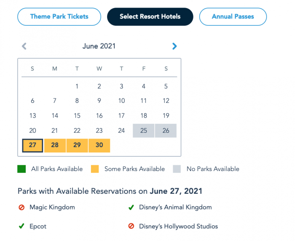Select June 27 on the calendar

(x=32, y=145)
